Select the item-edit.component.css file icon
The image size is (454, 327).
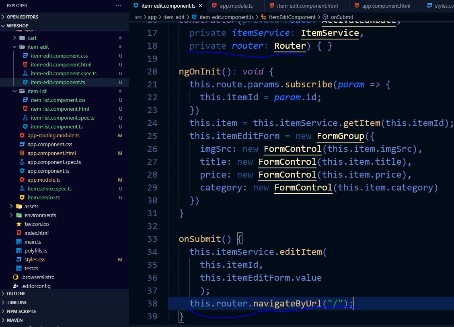tap(25, 56)
